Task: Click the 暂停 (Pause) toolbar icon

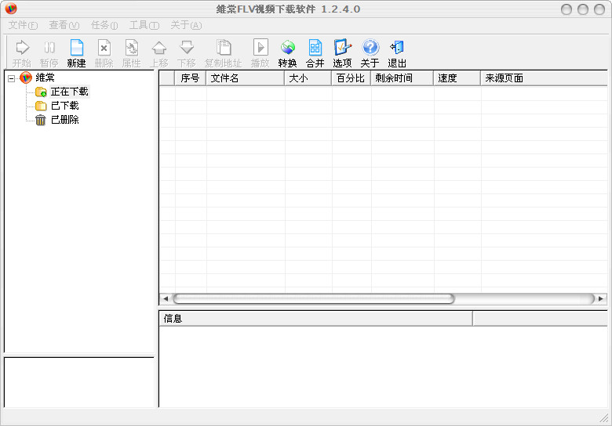Action: (x=49, y=49)
